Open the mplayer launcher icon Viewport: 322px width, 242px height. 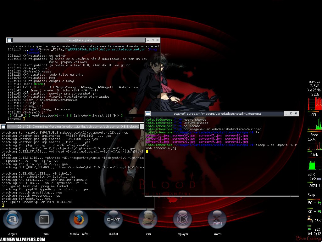tap(183, 219)
